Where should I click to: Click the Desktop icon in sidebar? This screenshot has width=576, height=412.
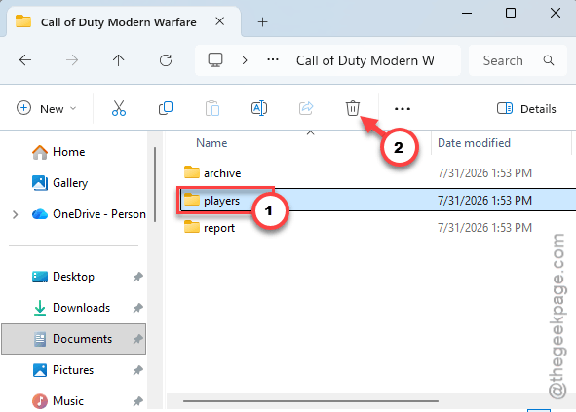(x=40, y=277)
